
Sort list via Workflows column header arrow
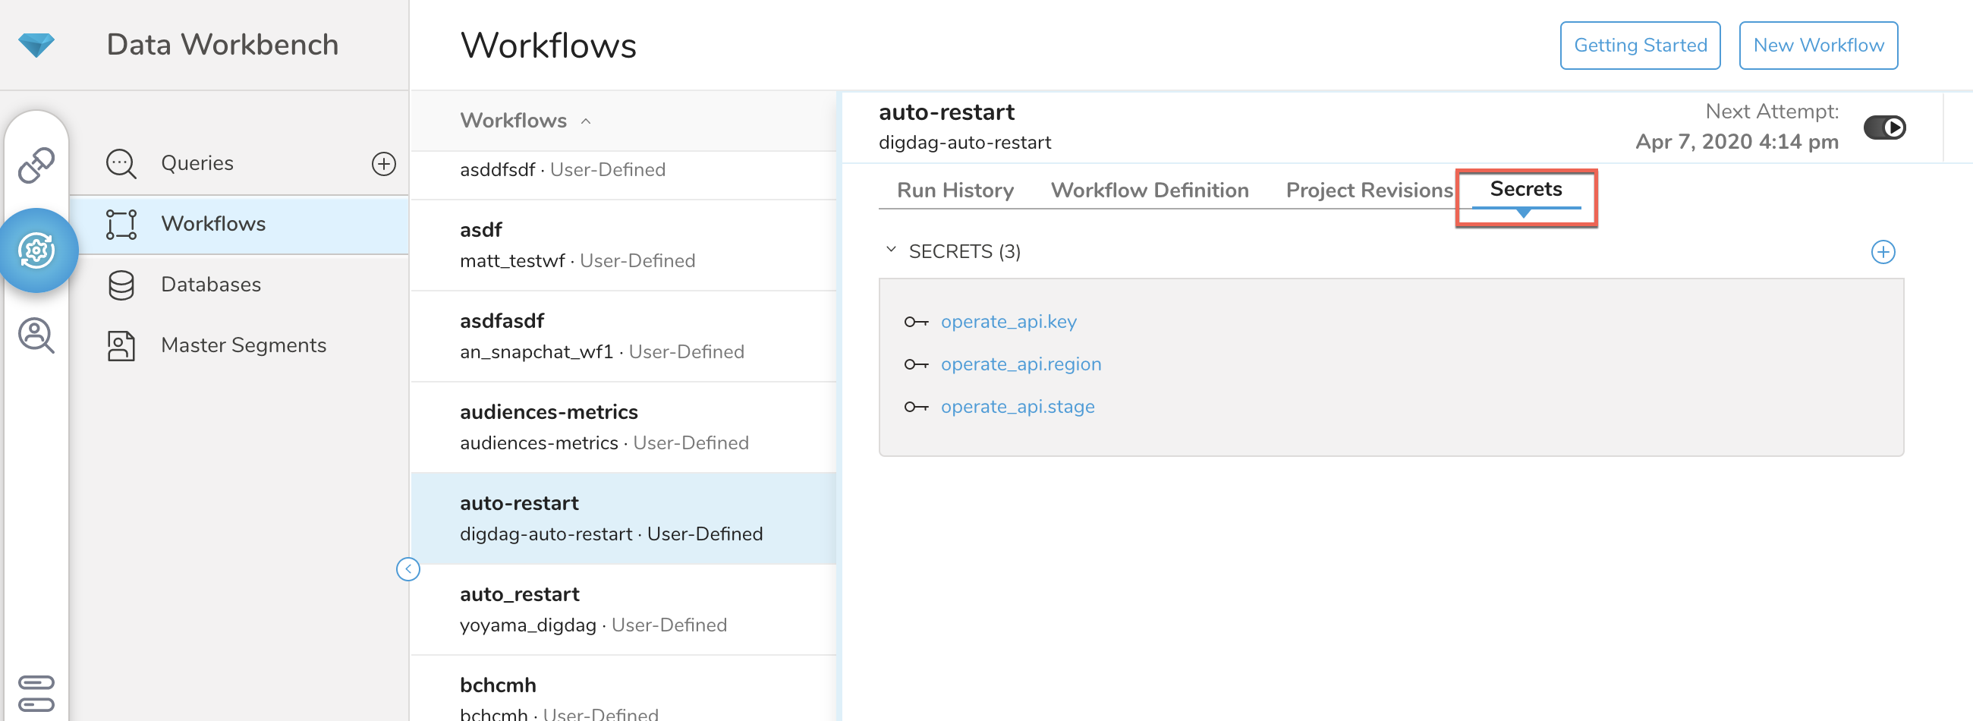point(586,121)
